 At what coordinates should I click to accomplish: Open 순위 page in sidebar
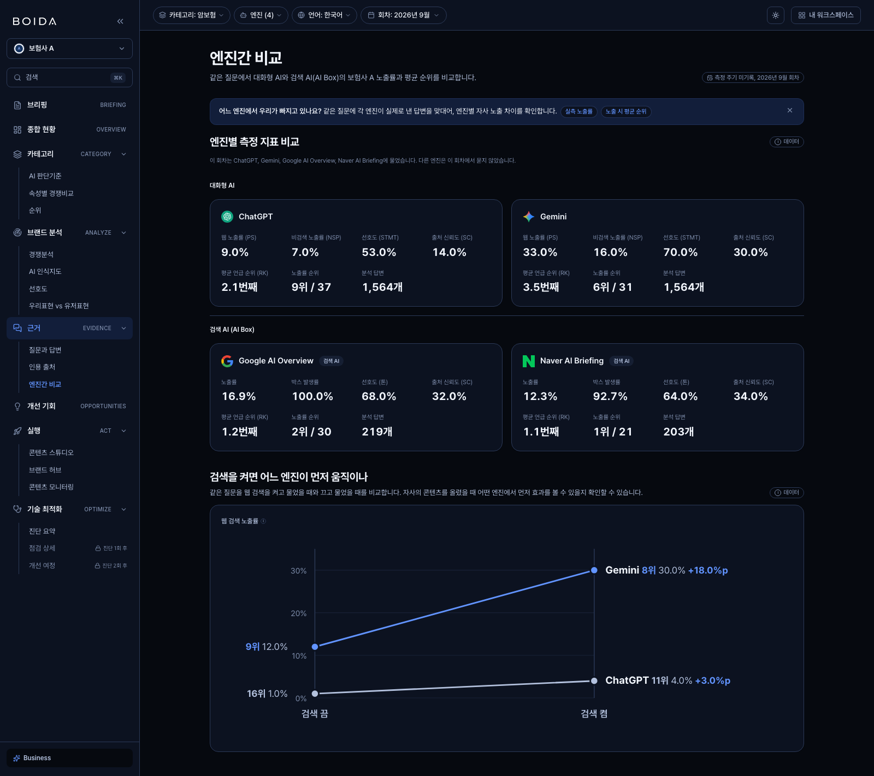point(35,211)
